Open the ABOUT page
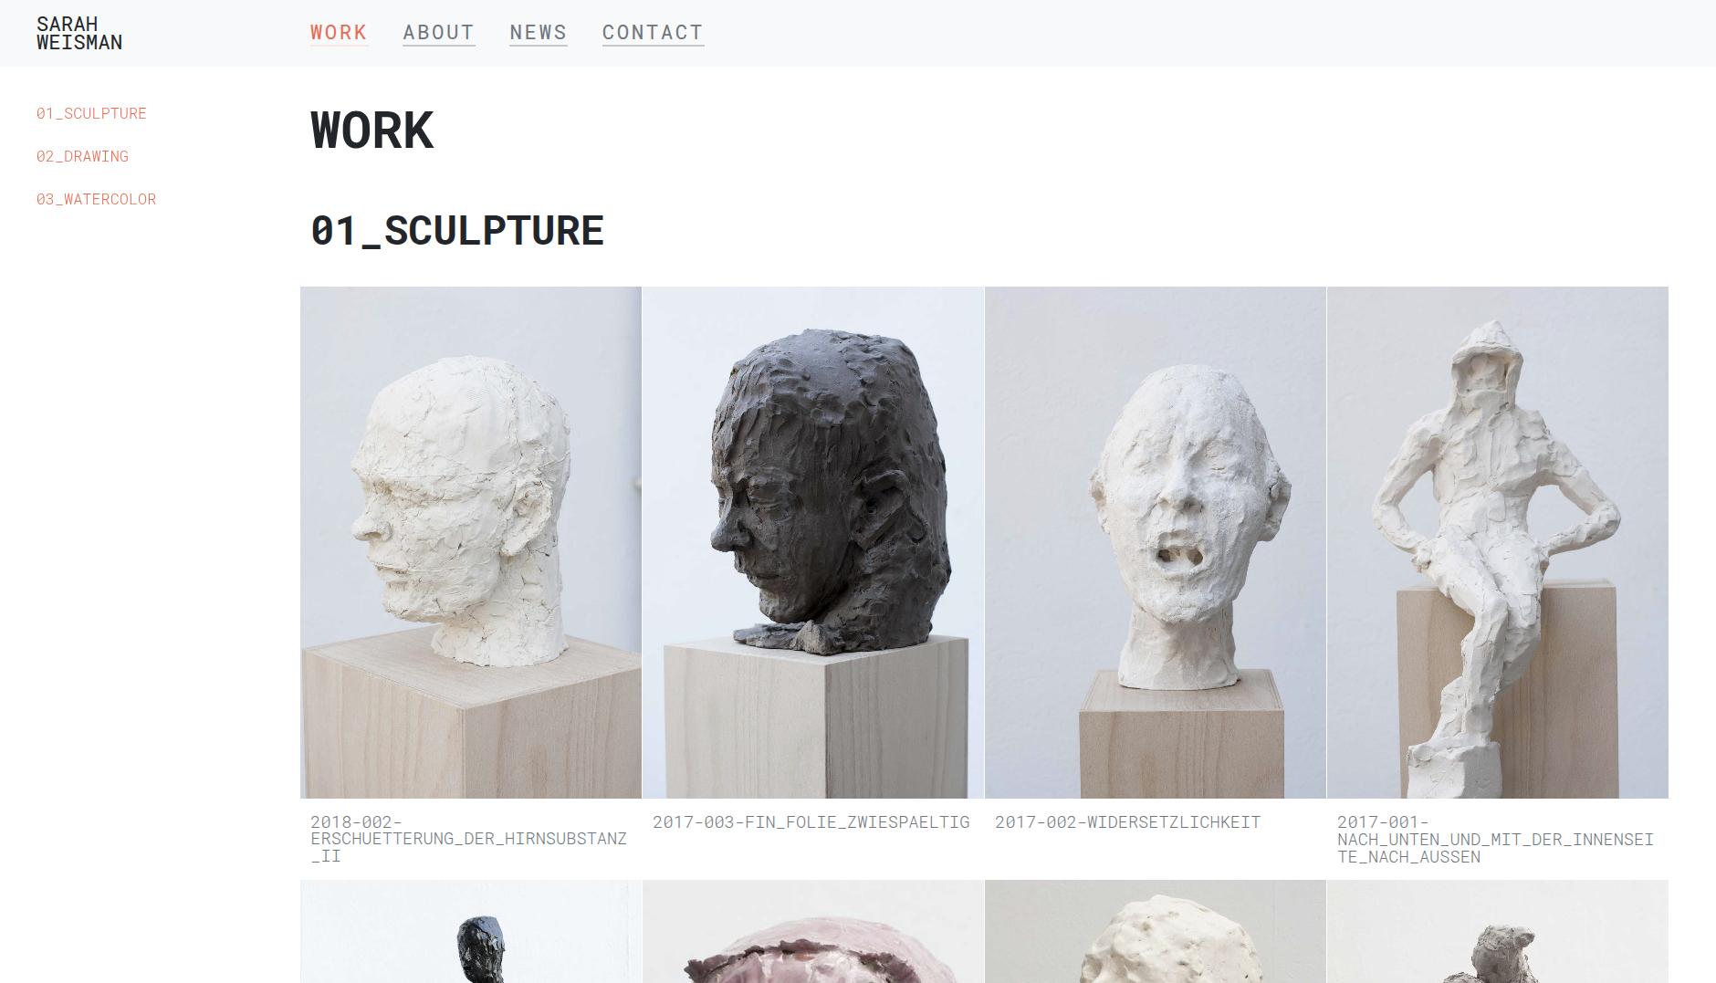Viewport: 1716px width, 983px height. coord(439,33)
